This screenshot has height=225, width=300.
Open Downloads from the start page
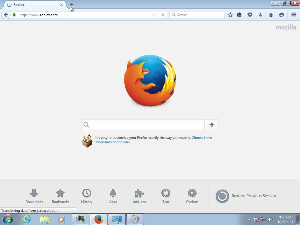[x=34, y=196]
